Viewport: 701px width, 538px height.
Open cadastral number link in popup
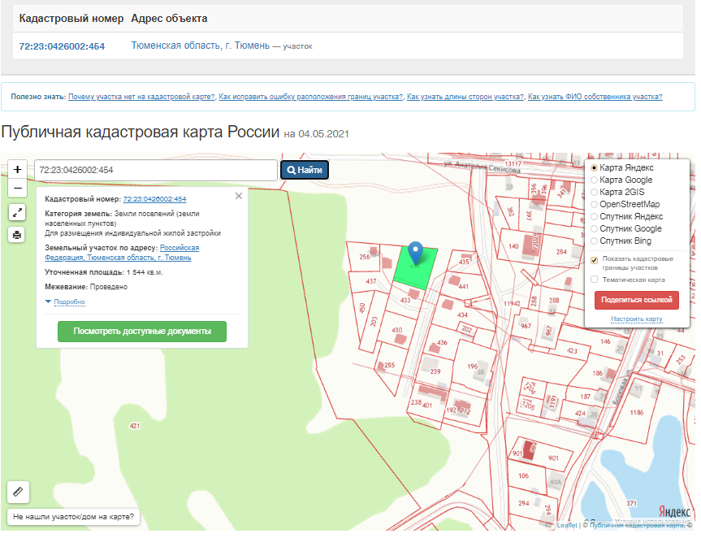154,199
